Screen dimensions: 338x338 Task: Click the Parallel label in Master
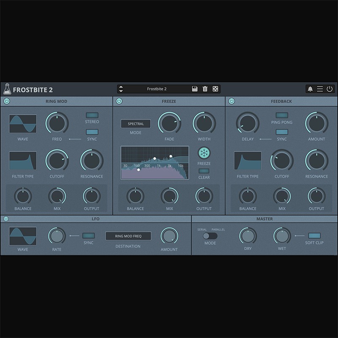tap(218, 229)
